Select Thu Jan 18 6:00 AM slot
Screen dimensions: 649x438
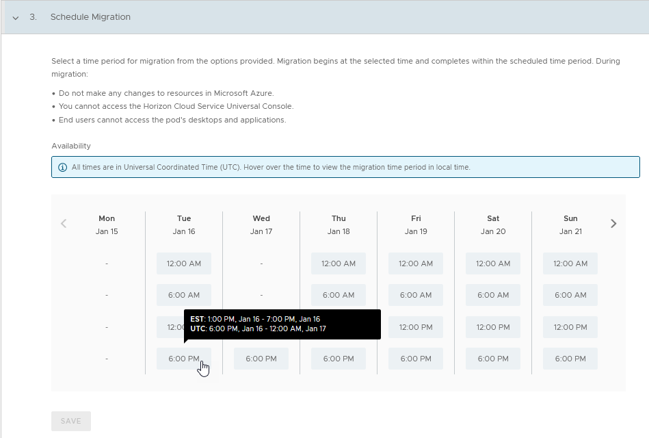[339, 295]
